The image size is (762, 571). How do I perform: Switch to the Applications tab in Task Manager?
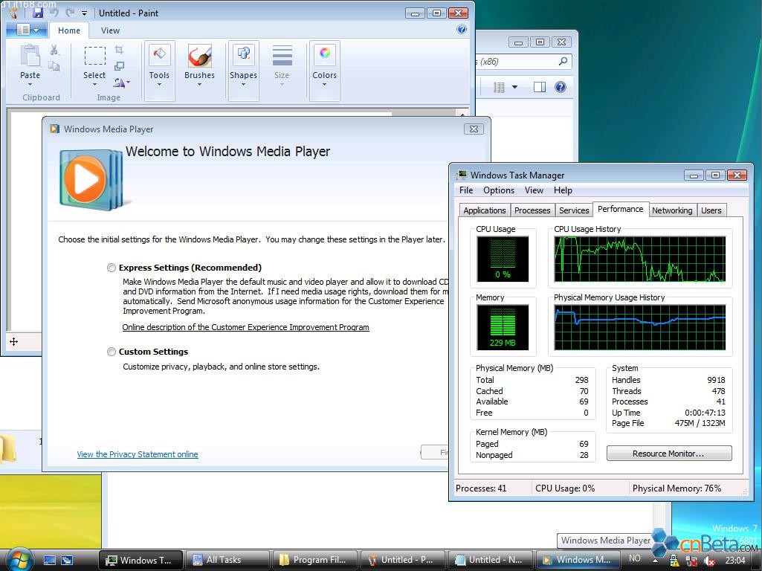click(x=485, y=210)
